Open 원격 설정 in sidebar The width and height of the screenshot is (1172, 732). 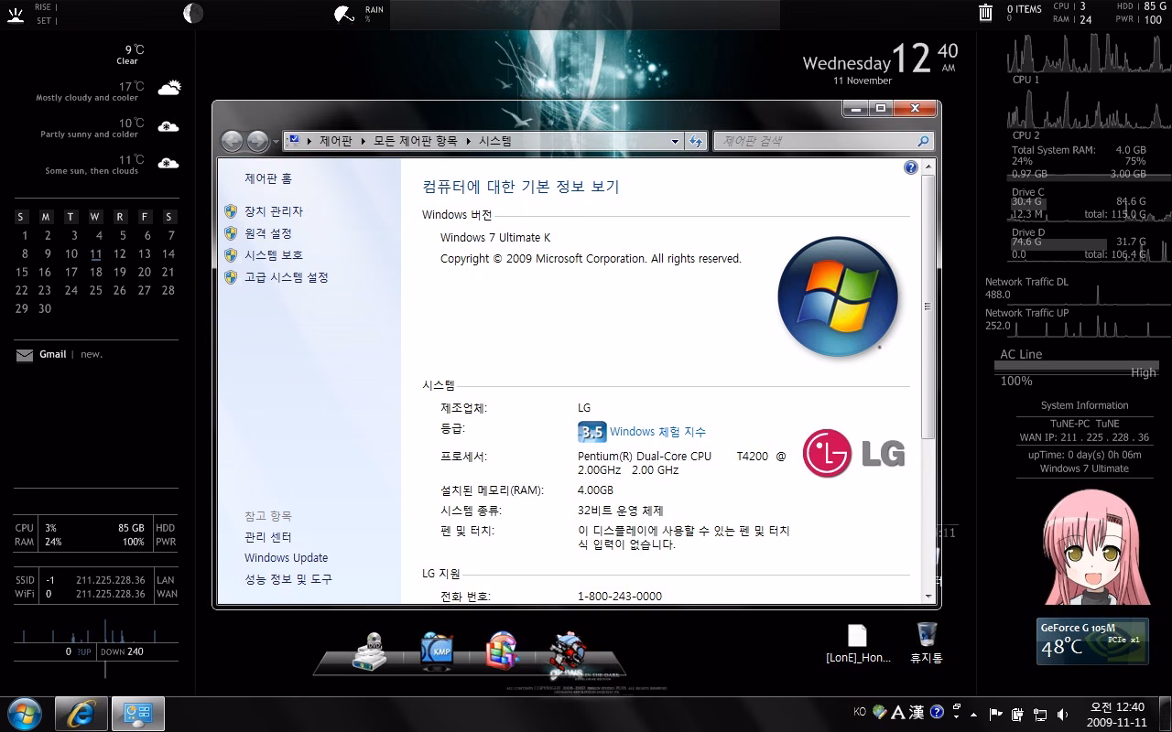tap(267, 233)
